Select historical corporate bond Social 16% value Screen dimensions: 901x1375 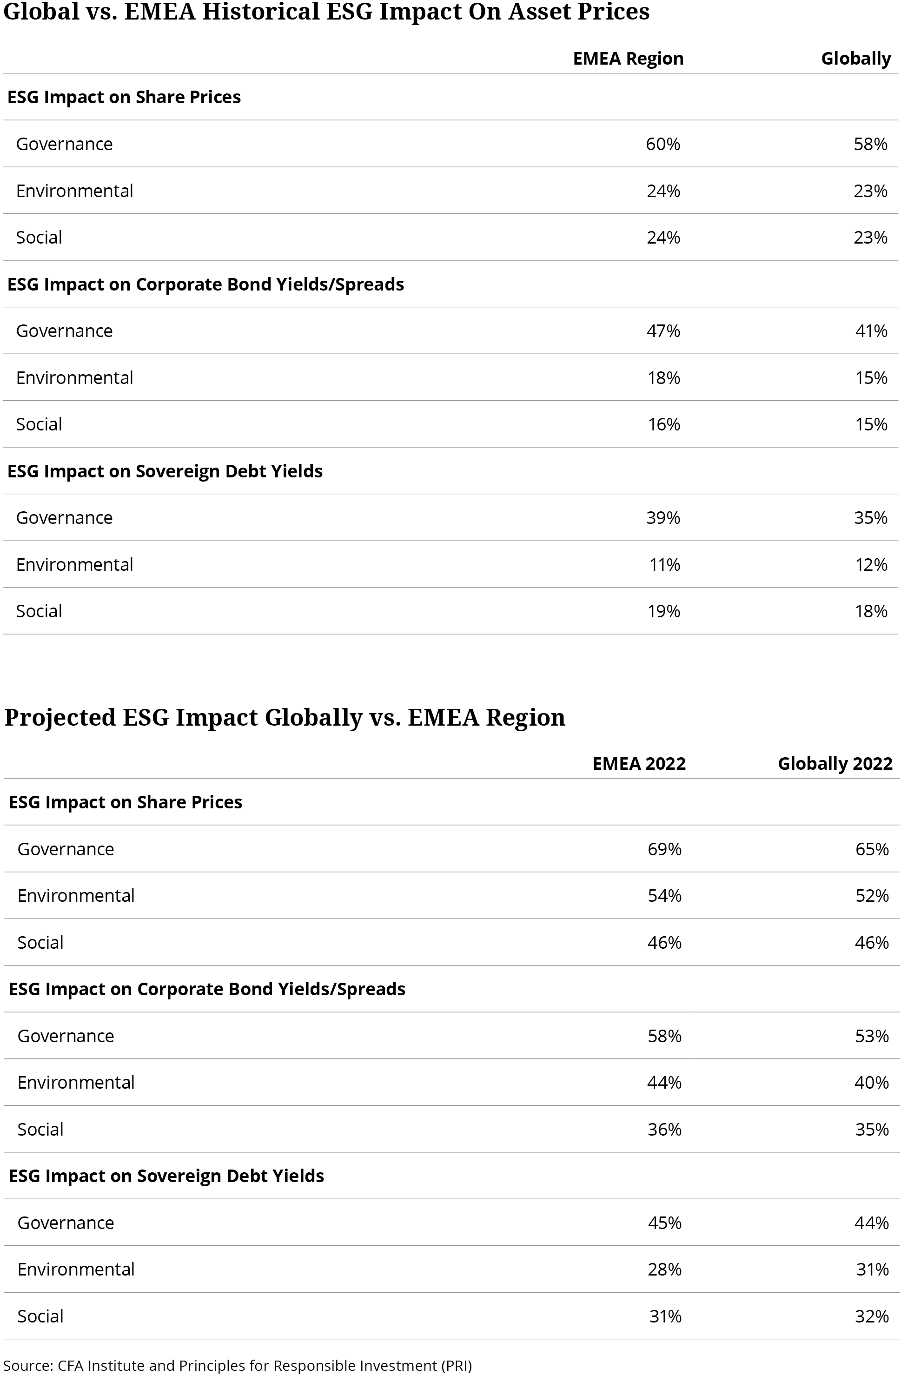pyautogui.click(x=663, y=425)
